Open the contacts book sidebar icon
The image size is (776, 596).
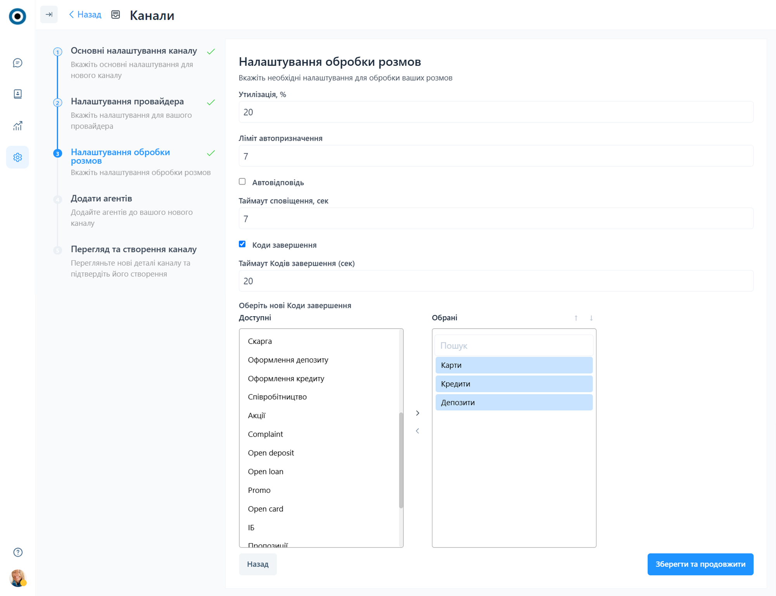click(x=17, y=94)
